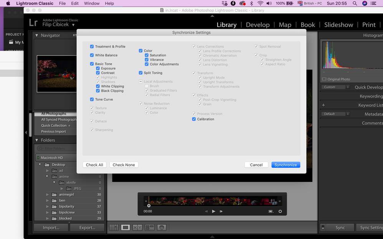This screenshot has height=239, width=383.
Task: Toggle the Contrast checkbox
Action: tap(98, 73)
